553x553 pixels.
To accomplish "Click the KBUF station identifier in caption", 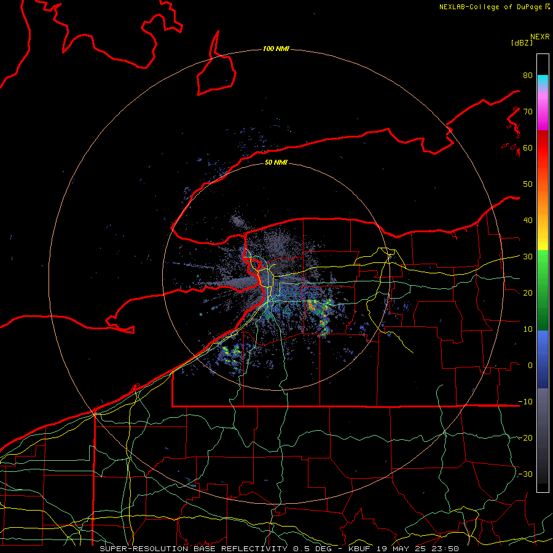I will click(x=361, y=549).
